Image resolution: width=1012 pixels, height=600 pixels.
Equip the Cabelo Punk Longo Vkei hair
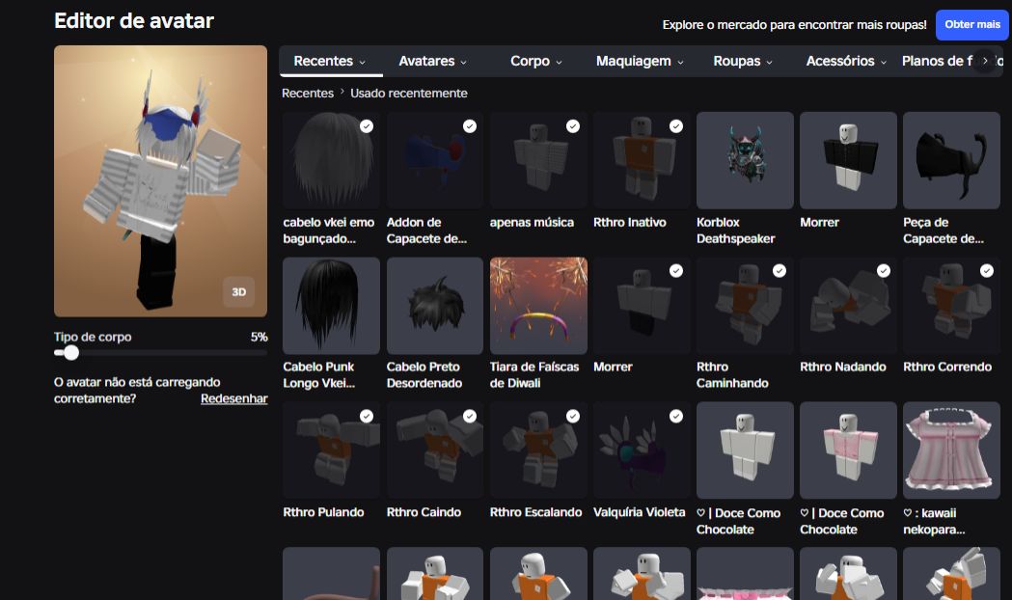[331, 305]
